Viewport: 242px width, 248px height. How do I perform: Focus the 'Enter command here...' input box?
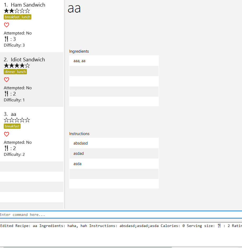(121, 215)
